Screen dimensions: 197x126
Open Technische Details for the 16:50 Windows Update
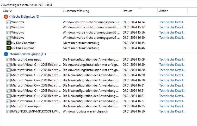[172, 111]
